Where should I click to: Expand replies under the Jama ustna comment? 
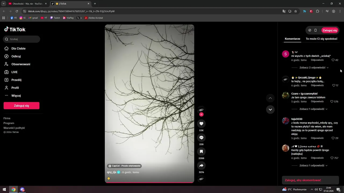(313, 165)
